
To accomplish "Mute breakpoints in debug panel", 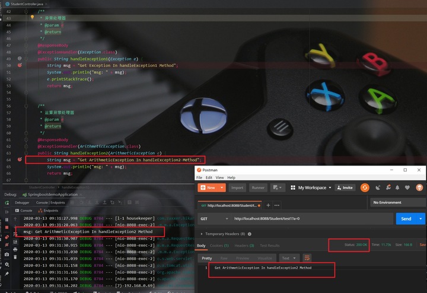I will click(7, 245).
